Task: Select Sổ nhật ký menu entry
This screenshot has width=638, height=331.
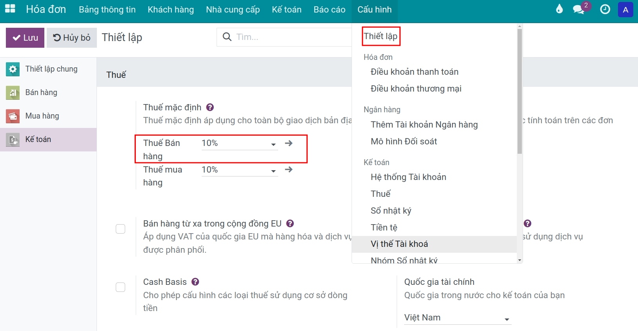Action: pos(391,210)
